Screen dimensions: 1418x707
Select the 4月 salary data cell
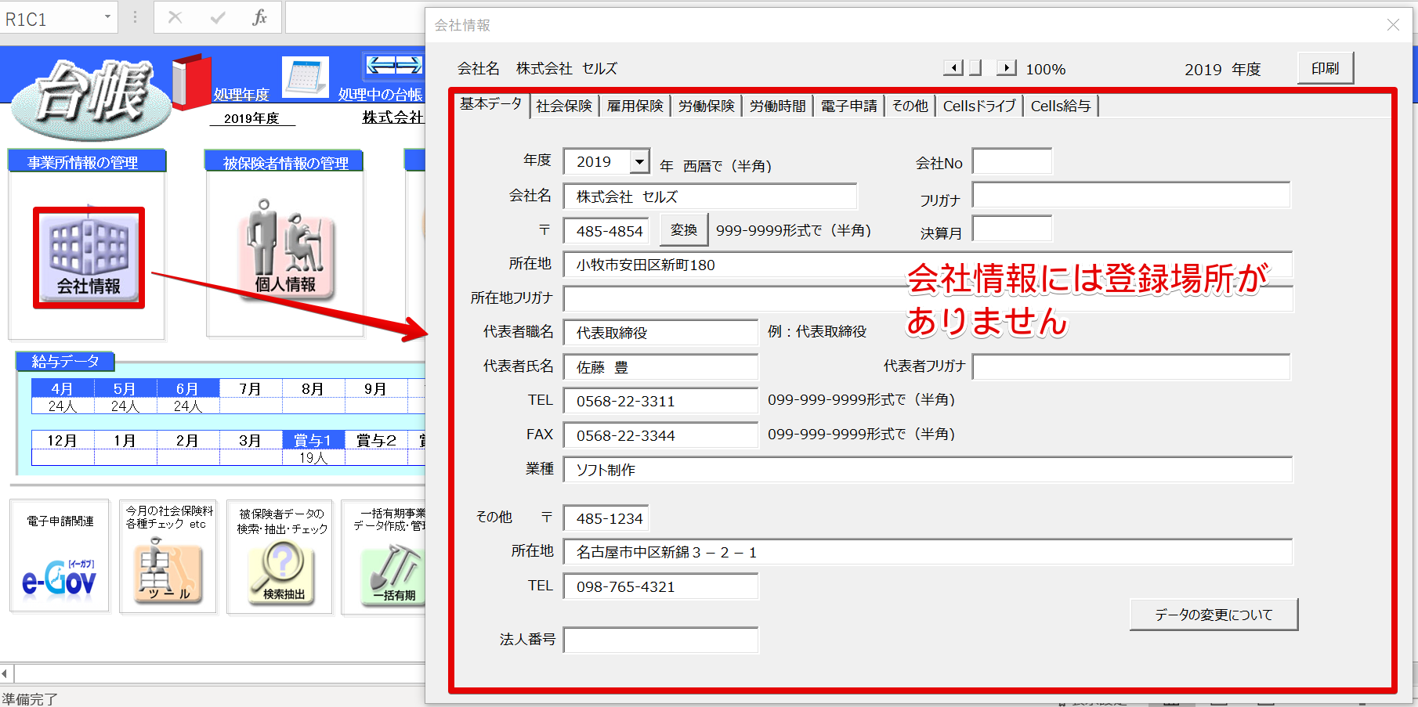pos(63,388)
